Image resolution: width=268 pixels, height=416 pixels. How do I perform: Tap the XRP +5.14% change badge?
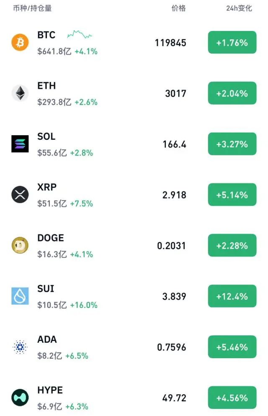coord(232,195)
